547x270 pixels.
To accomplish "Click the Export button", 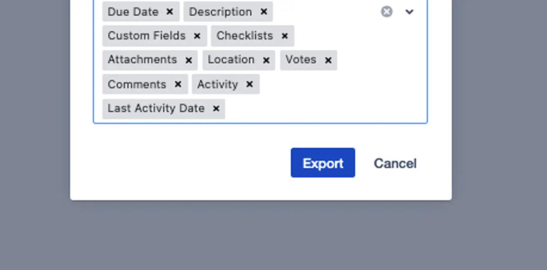I will click(x=322, y=163).
